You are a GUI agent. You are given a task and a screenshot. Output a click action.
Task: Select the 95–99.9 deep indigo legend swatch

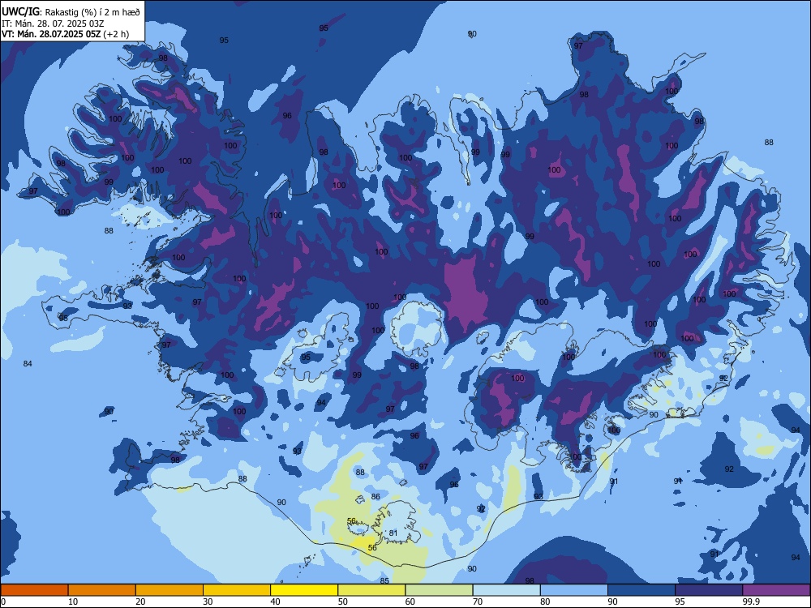click(x=709, y=590)
